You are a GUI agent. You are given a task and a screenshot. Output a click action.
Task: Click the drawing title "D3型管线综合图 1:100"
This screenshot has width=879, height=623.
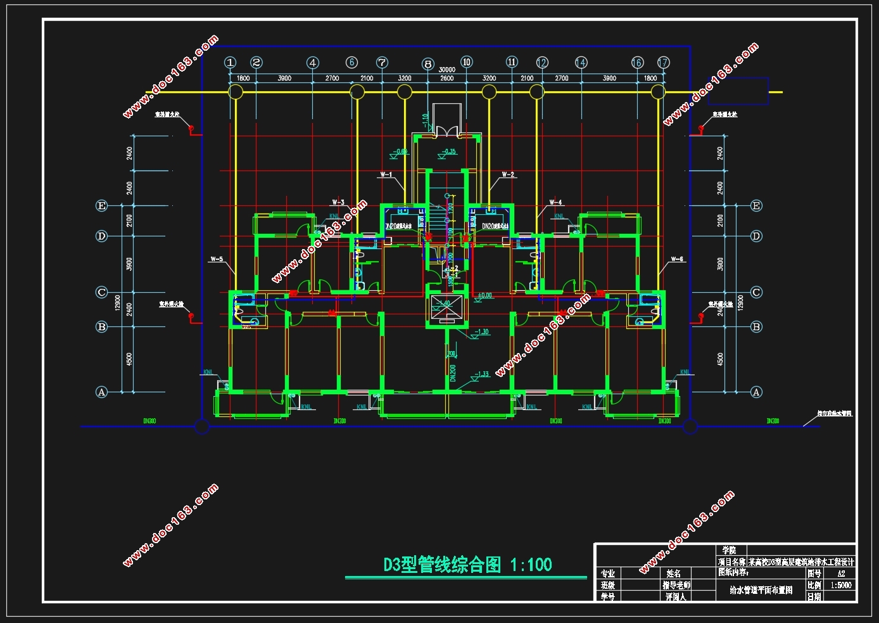point(467,565)
